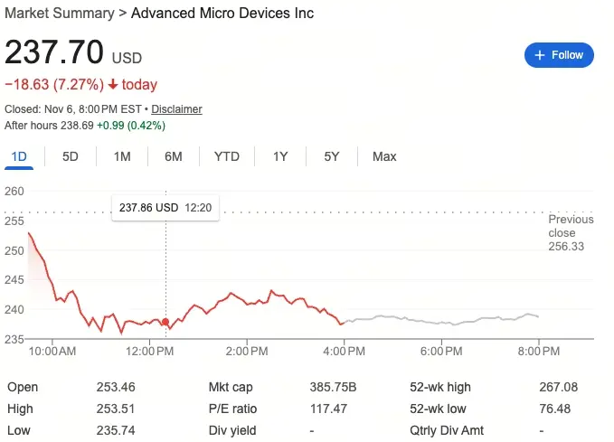Switch to the 1M chart tab
Screen dimensions: 614x442
point(122,156)
